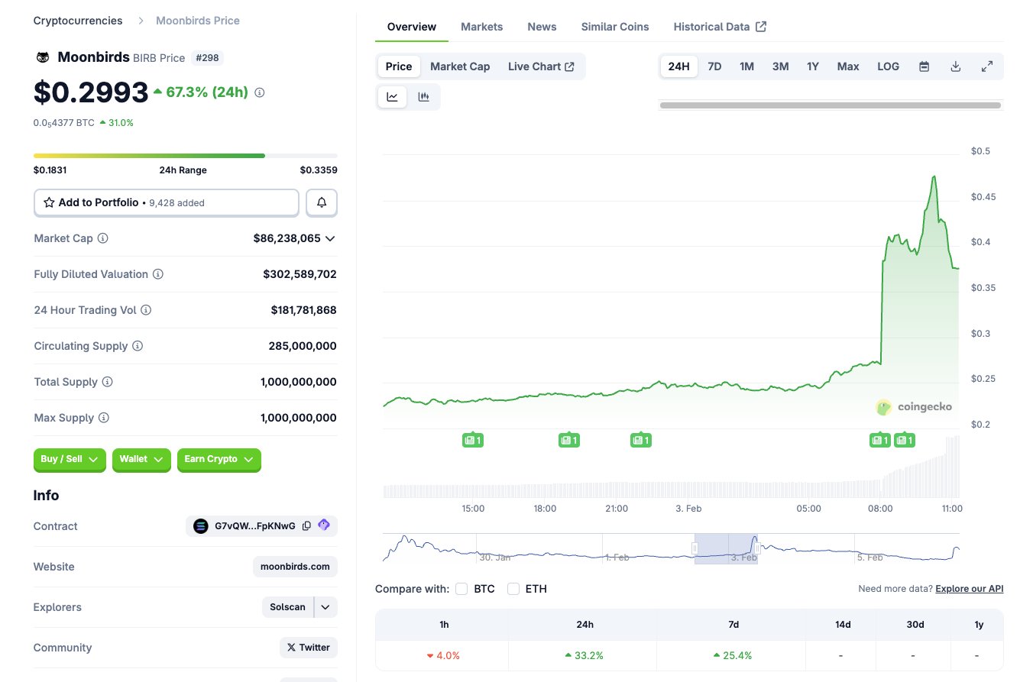Tick the ETH compare checkbox
The height and width of the screenshot is (682, 1033).
point(513,589)
